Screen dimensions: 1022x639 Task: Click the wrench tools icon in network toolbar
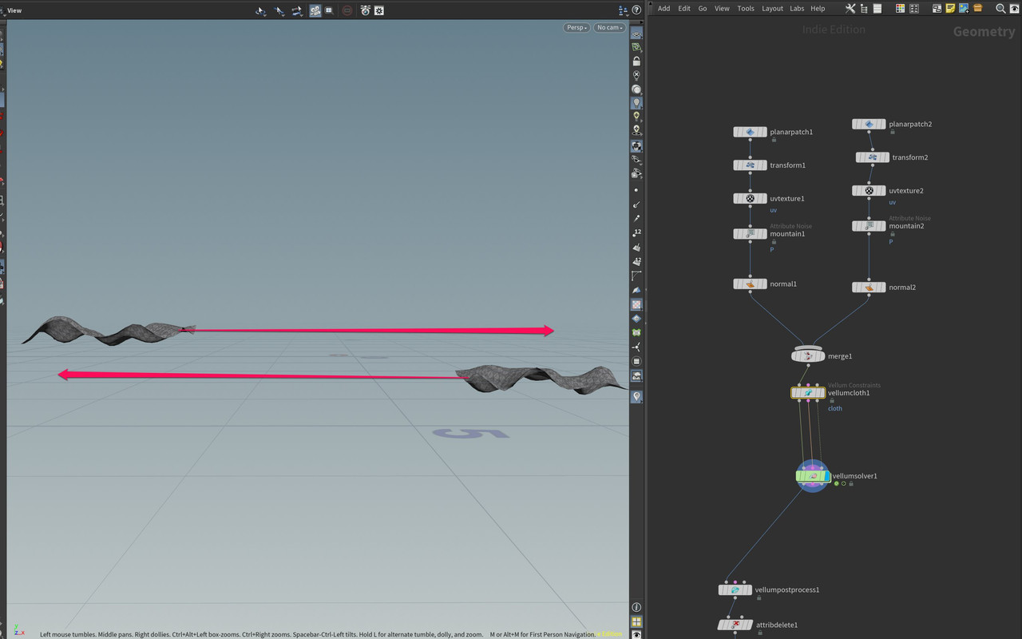click(x=850, y=8)
